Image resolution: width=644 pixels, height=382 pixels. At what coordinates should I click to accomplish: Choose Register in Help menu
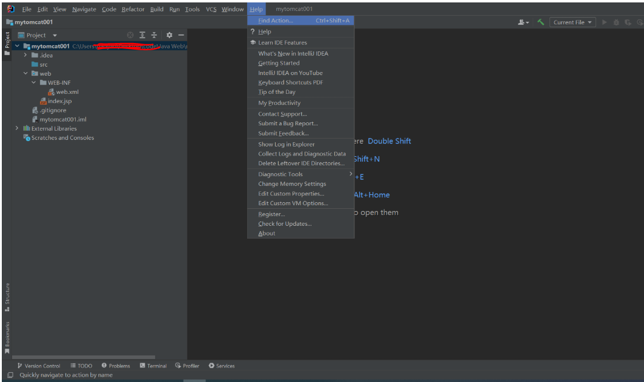point(300,214)
